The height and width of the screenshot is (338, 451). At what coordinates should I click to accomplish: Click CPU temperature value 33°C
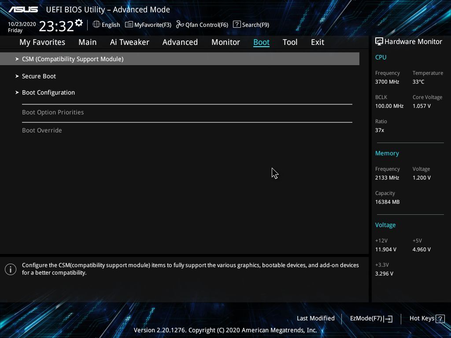point(418,81)
